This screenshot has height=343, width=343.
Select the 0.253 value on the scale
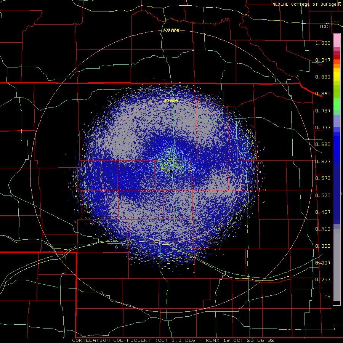[x=323, y=280]
